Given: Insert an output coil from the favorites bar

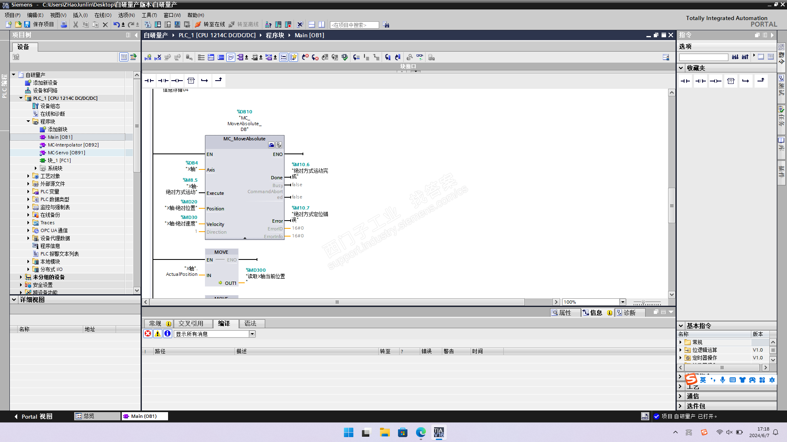Looking at the screenshot, I should coord(177,81).
